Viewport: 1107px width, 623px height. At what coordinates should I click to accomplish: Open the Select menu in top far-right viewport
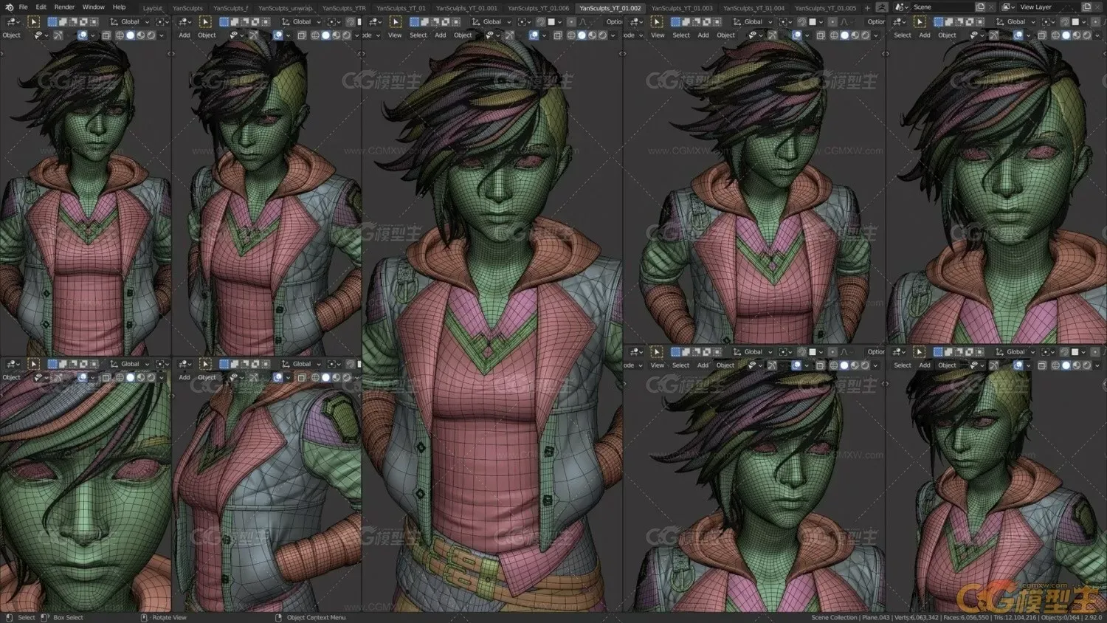903,35
